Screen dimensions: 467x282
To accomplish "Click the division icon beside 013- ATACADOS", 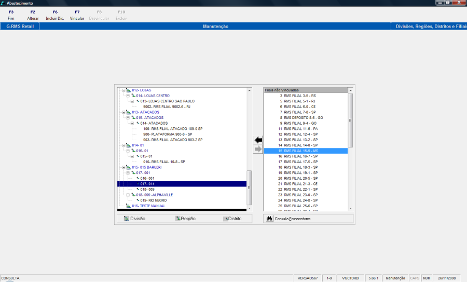I will point(128,112).
